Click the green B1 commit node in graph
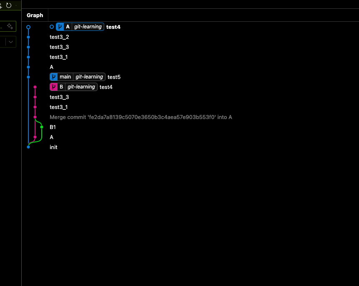Viewport: 359px width, 286px height. [42, 127]
